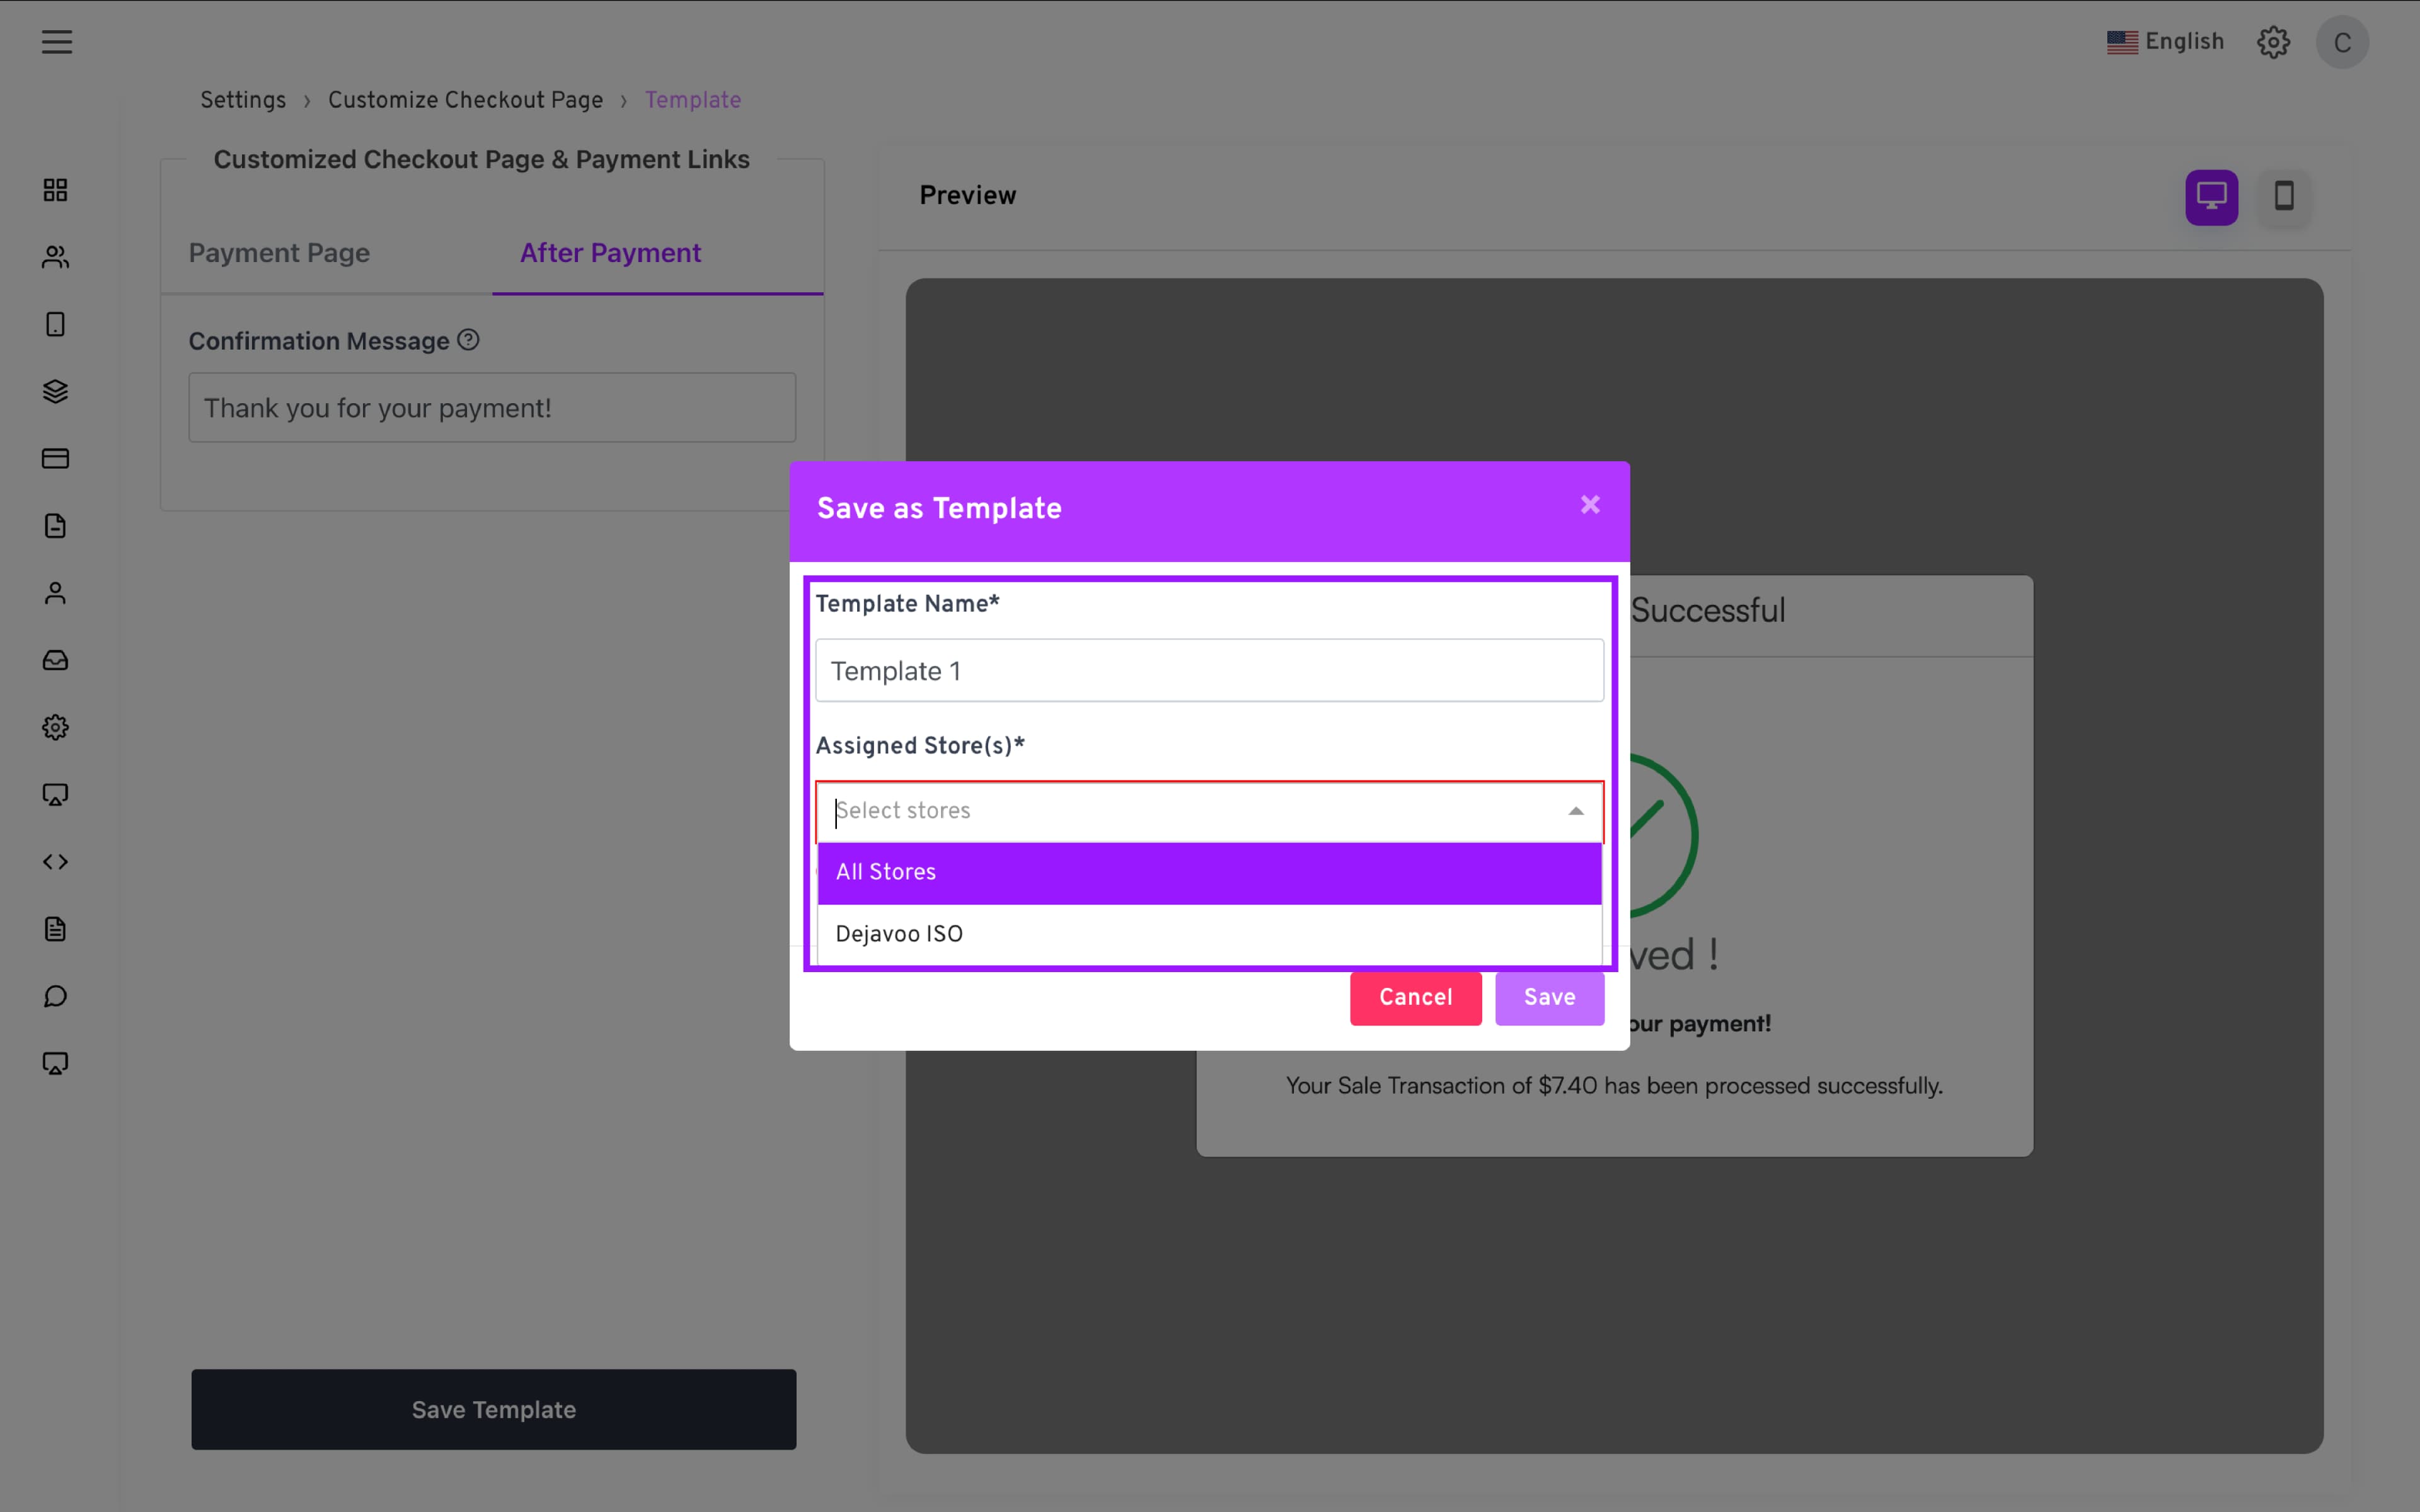
Task: Click the Cancel button in dialog
Action: point(1415,997)
